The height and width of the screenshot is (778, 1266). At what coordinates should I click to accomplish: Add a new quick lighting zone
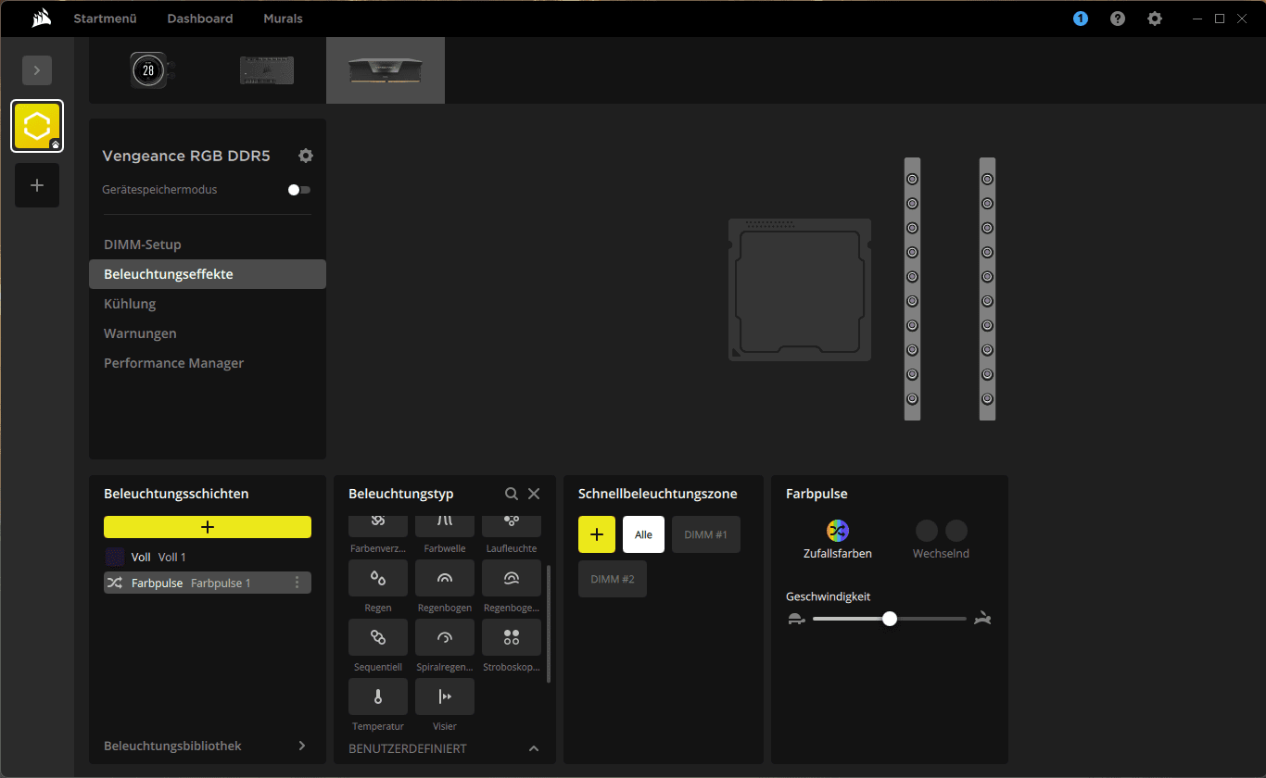(x=597, y=534)
